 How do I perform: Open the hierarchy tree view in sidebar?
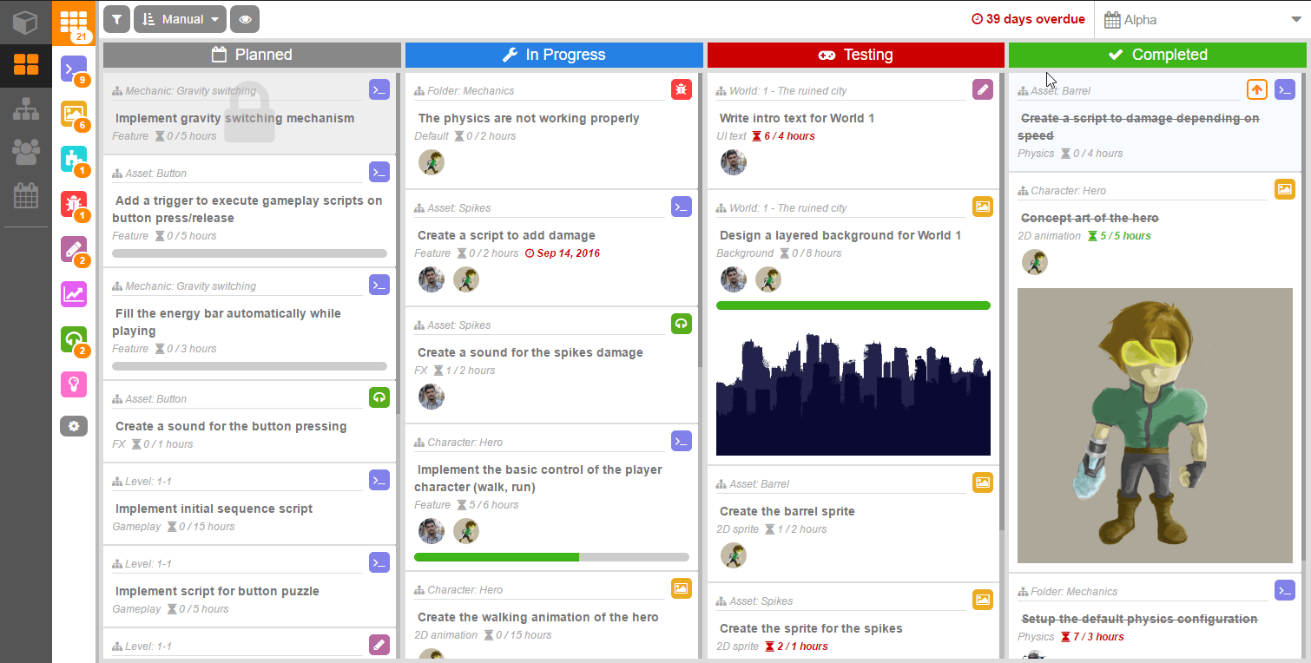pos(25,109)
